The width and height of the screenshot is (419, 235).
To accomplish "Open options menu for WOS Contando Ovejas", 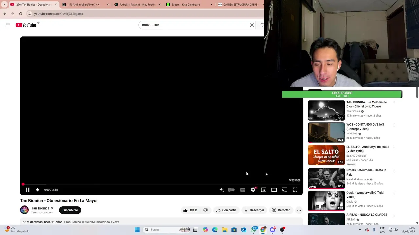I will tap(394, 125).
